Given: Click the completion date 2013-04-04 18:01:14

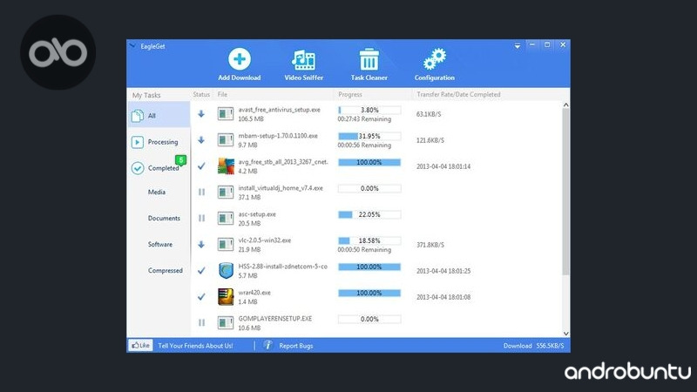Looking at the screenshot, I should (443, 166).
